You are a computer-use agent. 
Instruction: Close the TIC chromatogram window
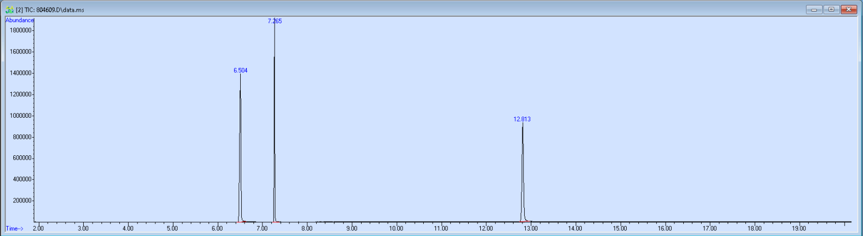[x=849, y=9]
